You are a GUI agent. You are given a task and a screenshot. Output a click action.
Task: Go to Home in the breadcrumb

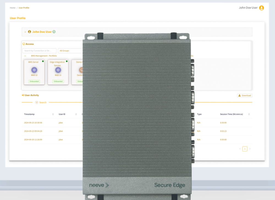pyautogui.click(x=13, y=8)
